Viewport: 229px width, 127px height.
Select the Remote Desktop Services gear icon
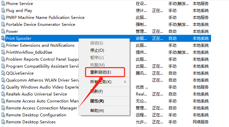(x=3, y=122)
